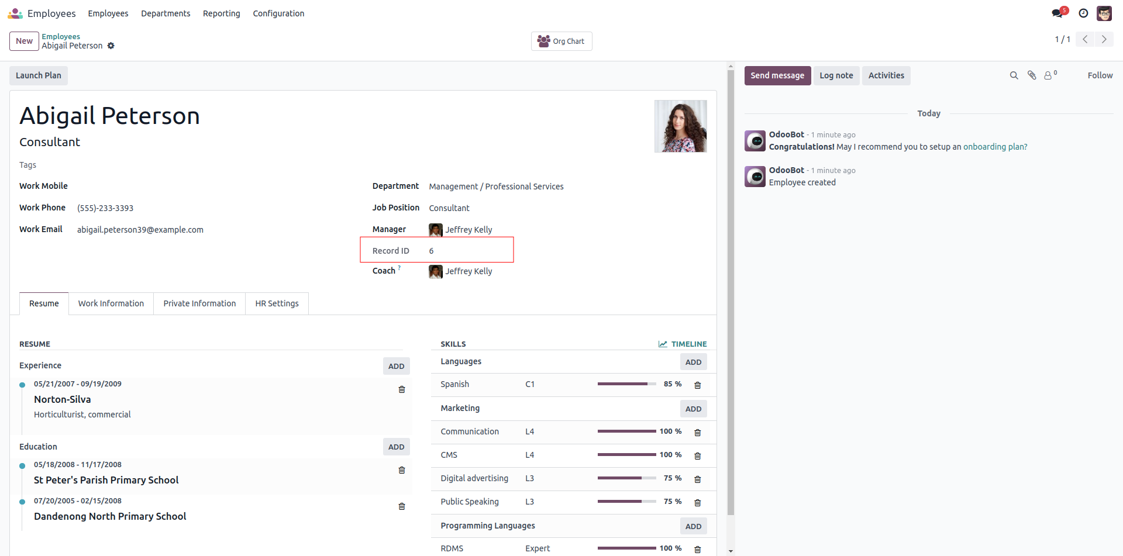
Task: Click the OdooBot avatar on onboarding message
Action: 755,141
